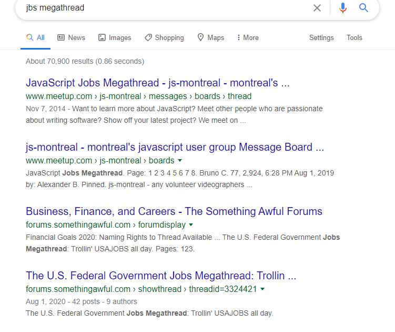Click inside the 'jbs megathread' search box
The width and height of the screenshot is (395, 332).
click(x=158, y=8)
